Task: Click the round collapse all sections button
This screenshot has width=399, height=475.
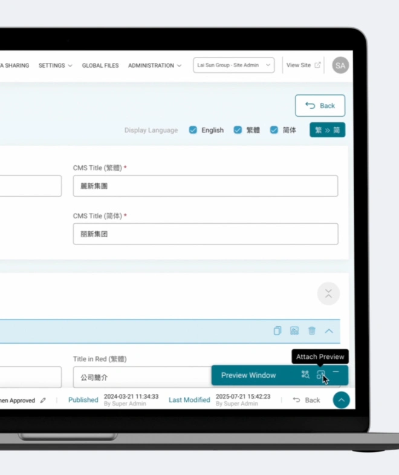Action: [x=328, y=293]
